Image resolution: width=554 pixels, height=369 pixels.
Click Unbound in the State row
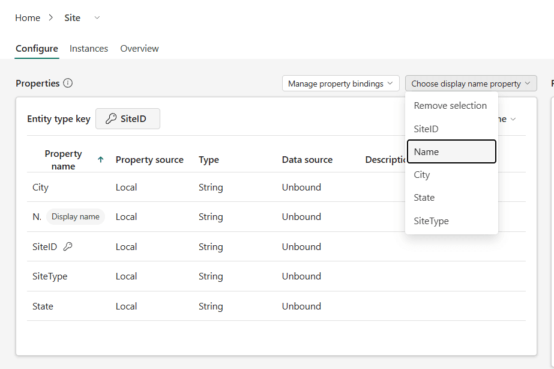point(301,306)
